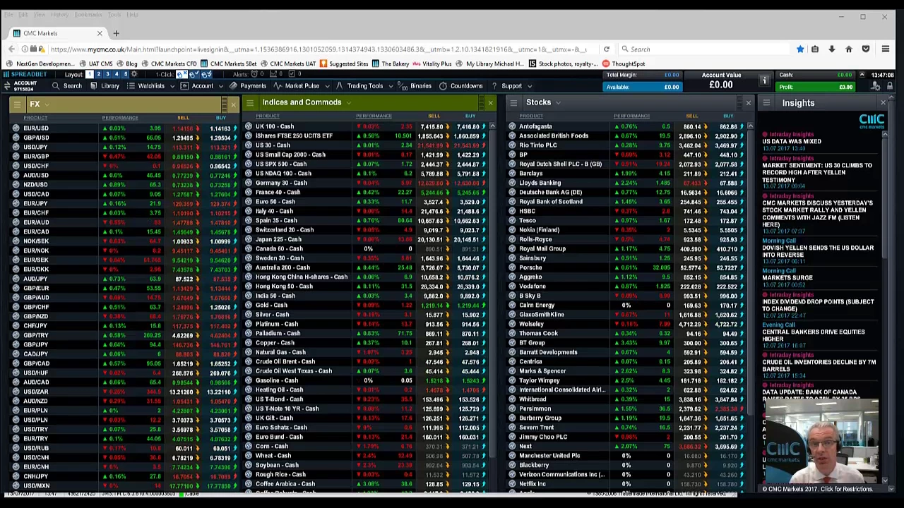Viewport: 904px width, 508px height.
Task: Toggle the second 1-Click trading mode icon
Action: pos(194,74)
